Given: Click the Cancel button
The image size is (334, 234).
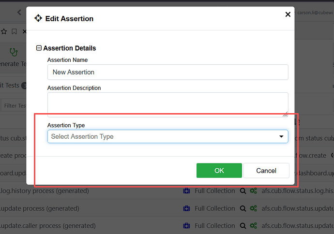Looking at the screenshot, I should (x=266, y=170).
